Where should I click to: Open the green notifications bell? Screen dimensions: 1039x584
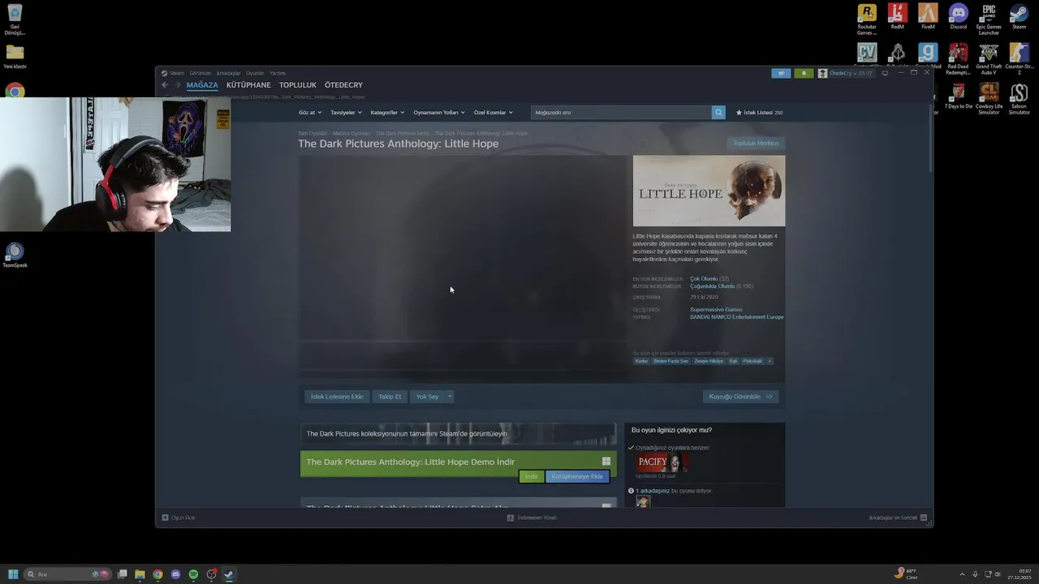[804, 73]
